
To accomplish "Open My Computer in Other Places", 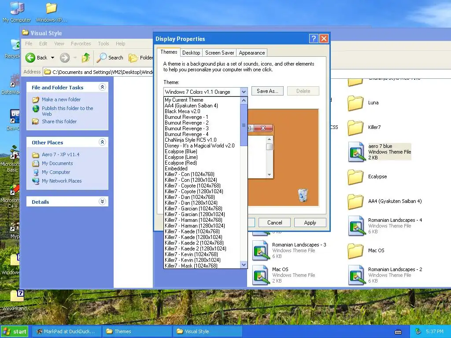I will pos(56,172).
